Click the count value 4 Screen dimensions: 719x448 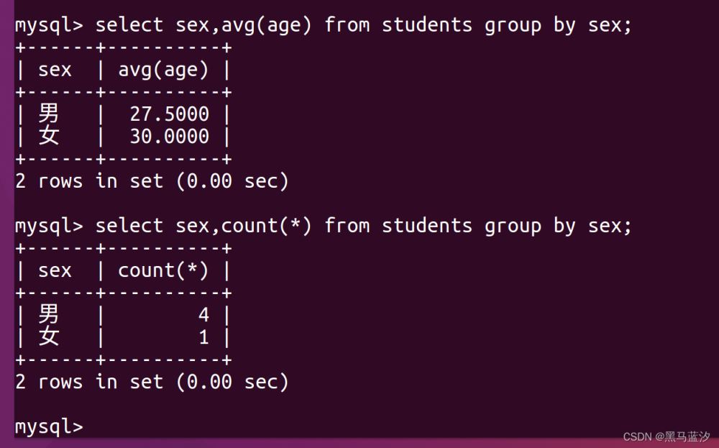pyautogui.click(x=203, y=314)
